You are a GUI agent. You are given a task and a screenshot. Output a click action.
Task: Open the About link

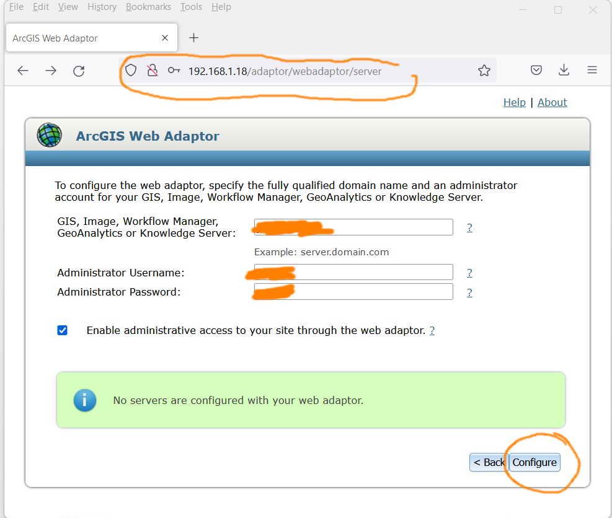[x=552, y=102]
